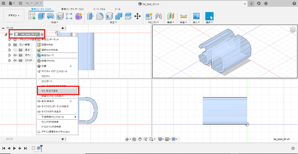298x154 pixels.
Task: Click the Extrude tool in toolbar
Action: (x=41, y=16)
